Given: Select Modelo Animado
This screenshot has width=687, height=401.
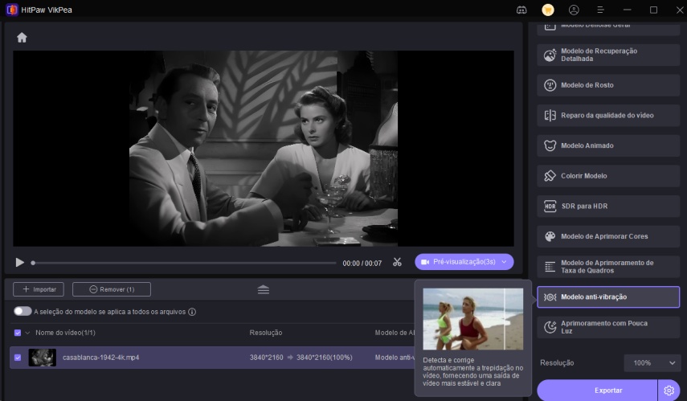Looking at the screenshot, I should 608,145.
